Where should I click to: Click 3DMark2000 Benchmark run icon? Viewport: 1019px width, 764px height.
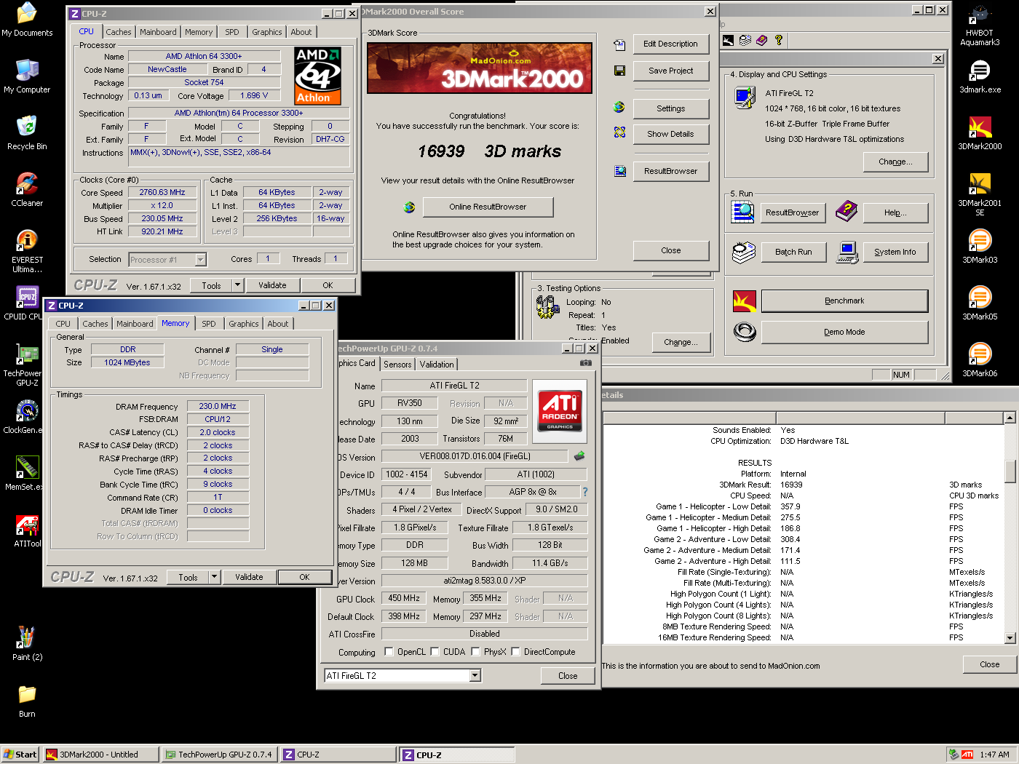coord(744,301)
